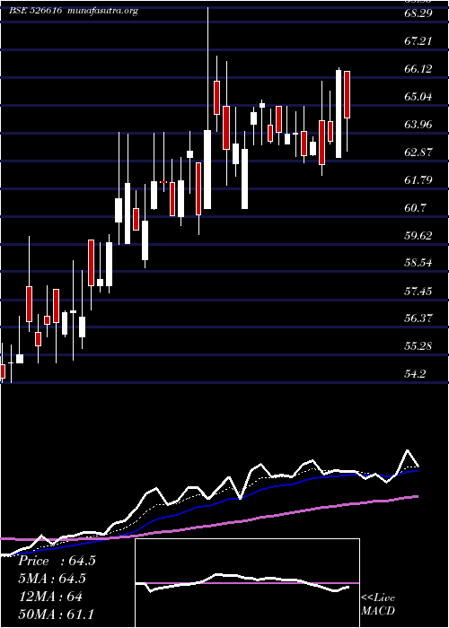
Task: Click the 56.37 price axis label
Action: point(418,318)
